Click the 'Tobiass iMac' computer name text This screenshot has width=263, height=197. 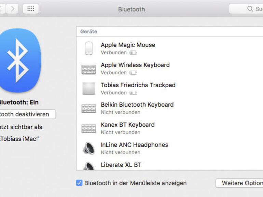pos(19,139)
